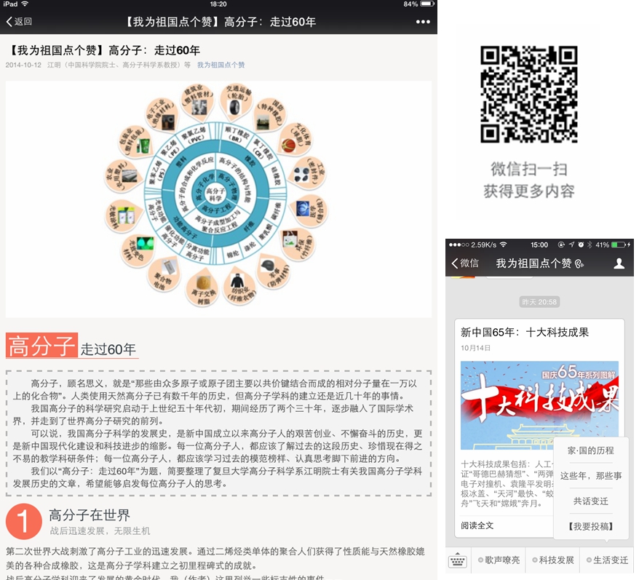Image resolution: width=639 pixels, height=580 pixels.
Task: Switch to keyboard input icon
Action: (x=457, y=560)
